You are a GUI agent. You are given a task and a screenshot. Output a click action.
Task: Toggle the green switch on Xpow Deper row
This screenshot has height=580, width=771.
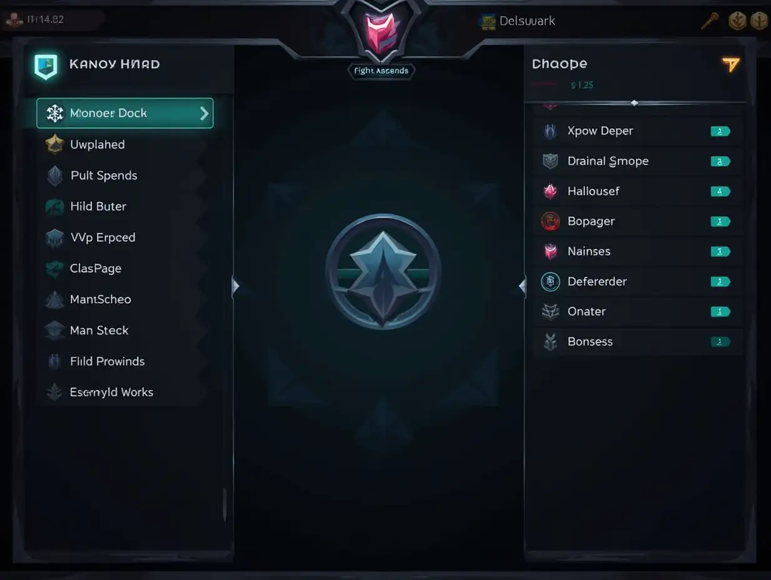click(720, 131)
